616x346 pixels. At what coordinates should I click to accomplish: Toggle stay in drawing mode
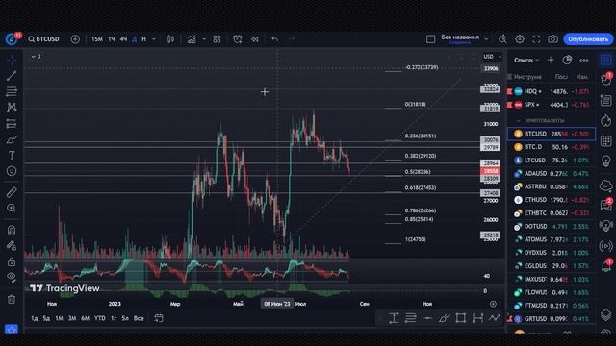tap(12, 246)
